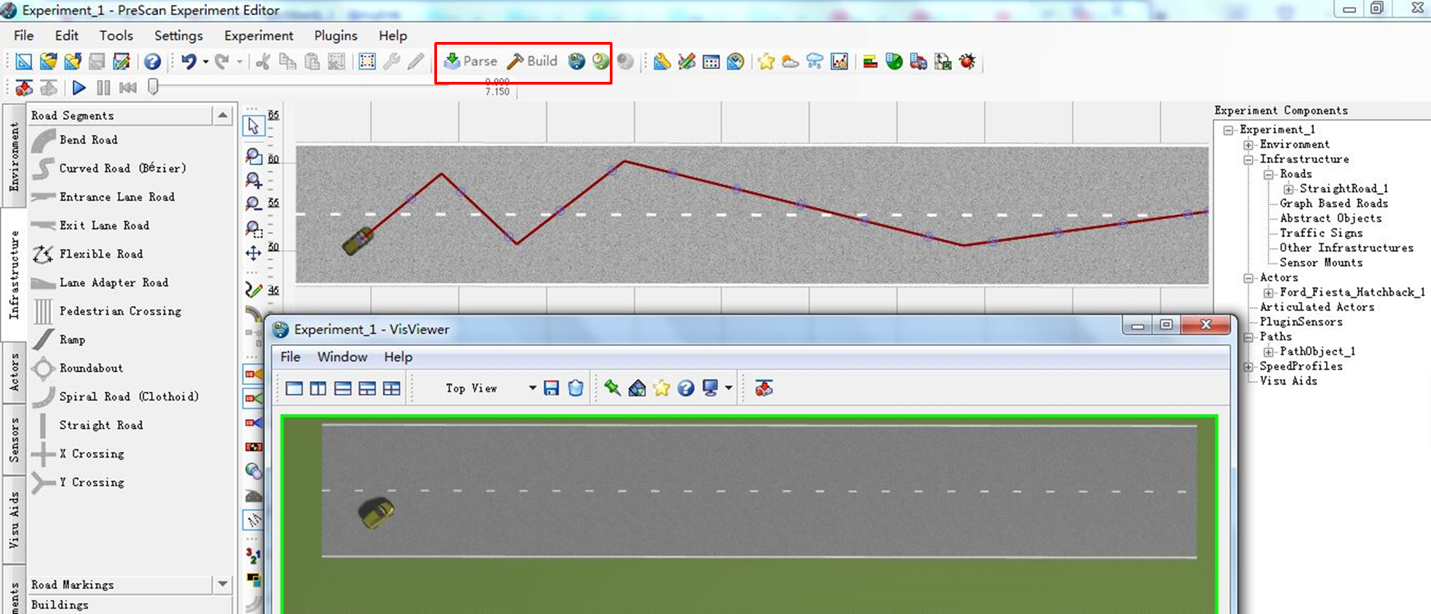1431x614 pixels.
Task: Switch to the Actors side tab
Action: (x=14, y=372)
